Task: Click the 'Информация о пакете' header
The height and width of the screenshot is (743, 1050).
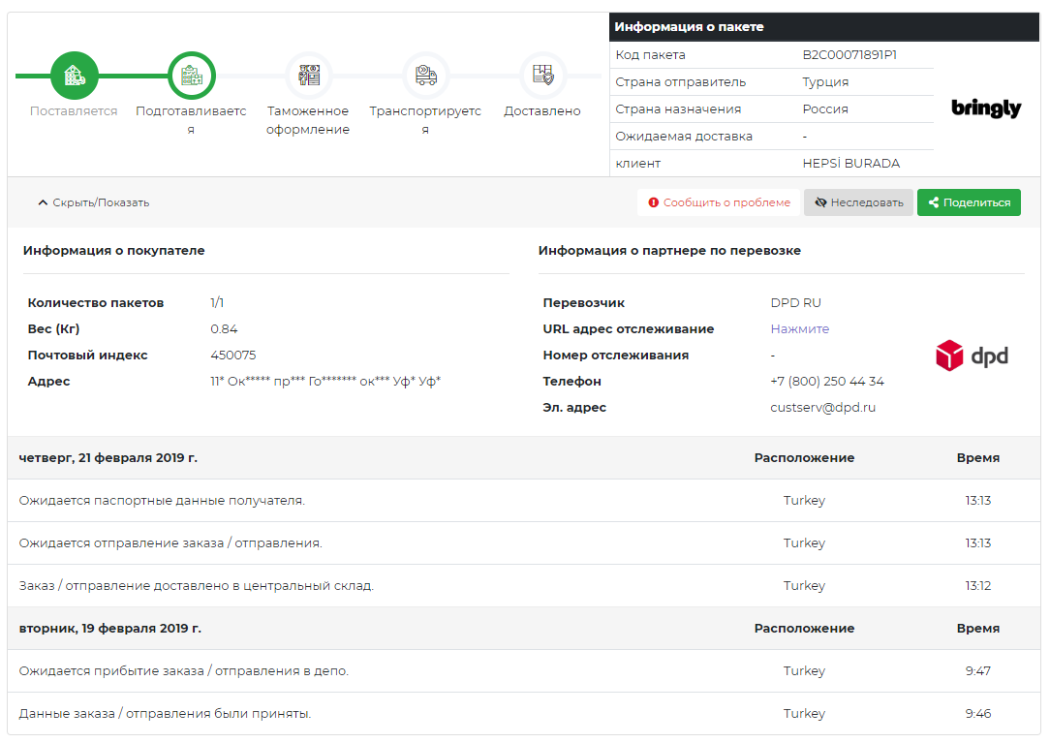Action: click(689, 27)
